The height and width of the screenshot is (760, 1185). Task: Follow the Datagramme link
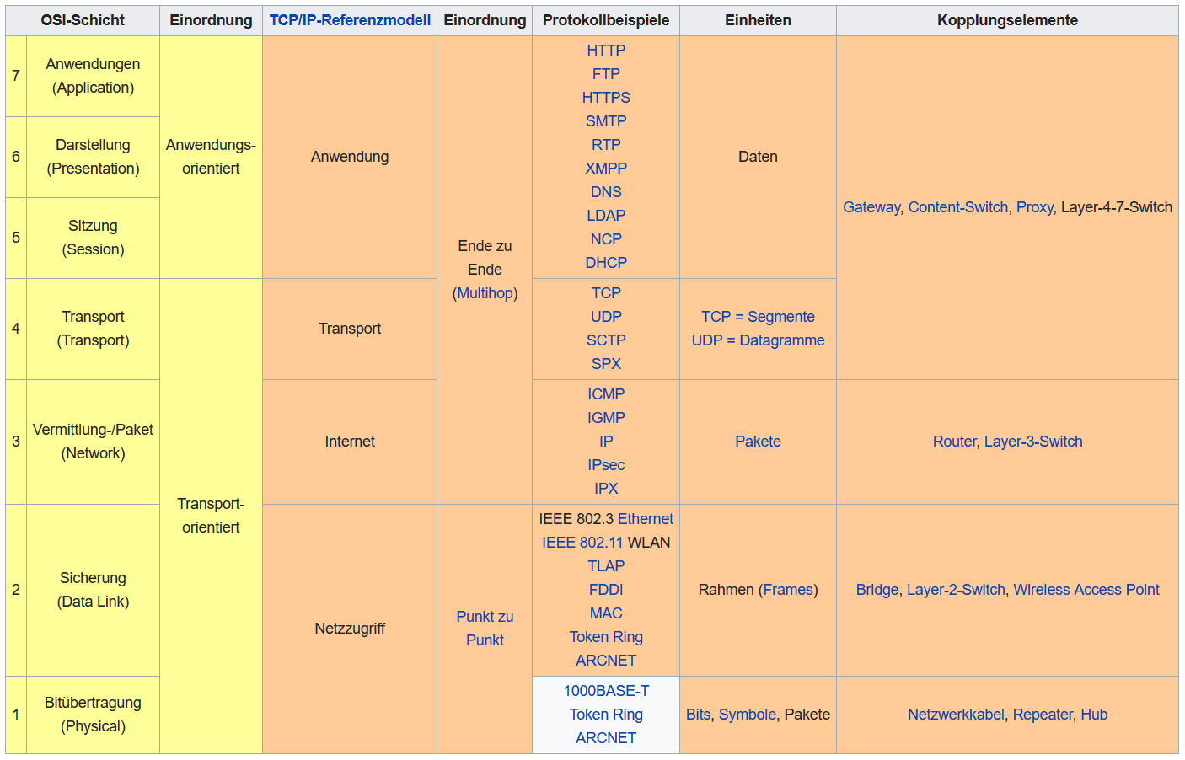782,340
